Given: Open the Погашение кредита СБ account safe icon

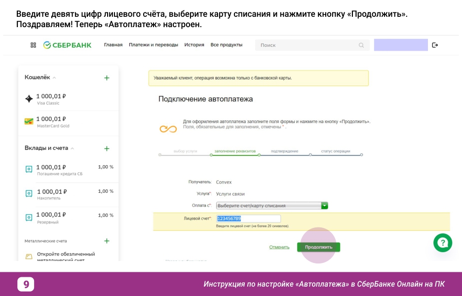Looking at the screenshot, I should click(29, 169).
